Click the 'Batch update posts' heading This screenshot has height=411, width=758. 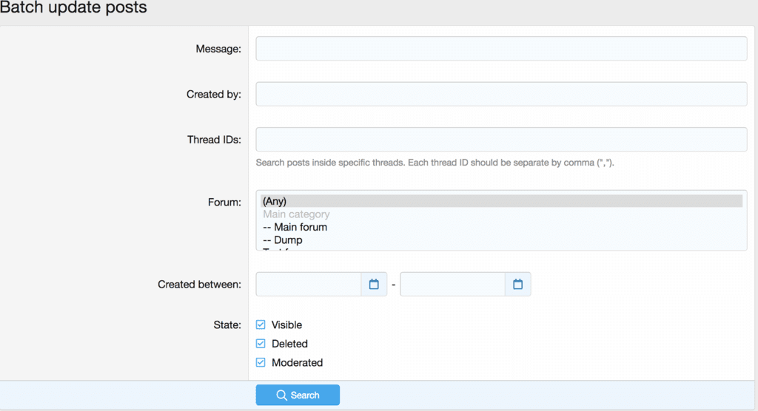tap(73, 8)
